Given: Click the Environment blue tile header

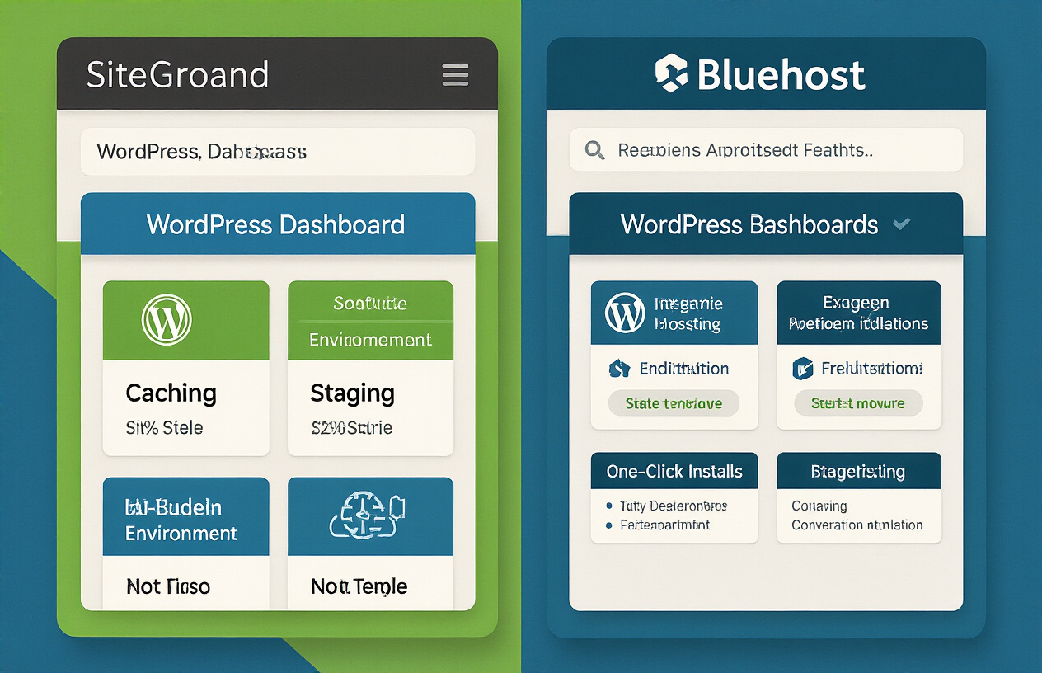Looking at the screenshot, I should (185, 519).
